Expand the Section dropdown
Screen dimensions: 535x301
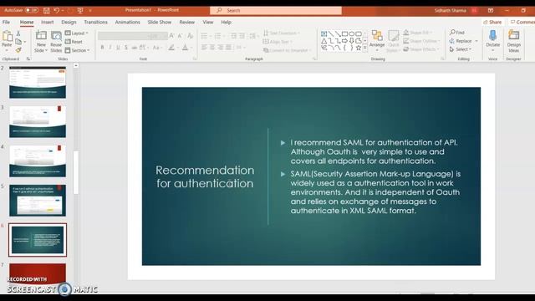(x=78, y=50)
